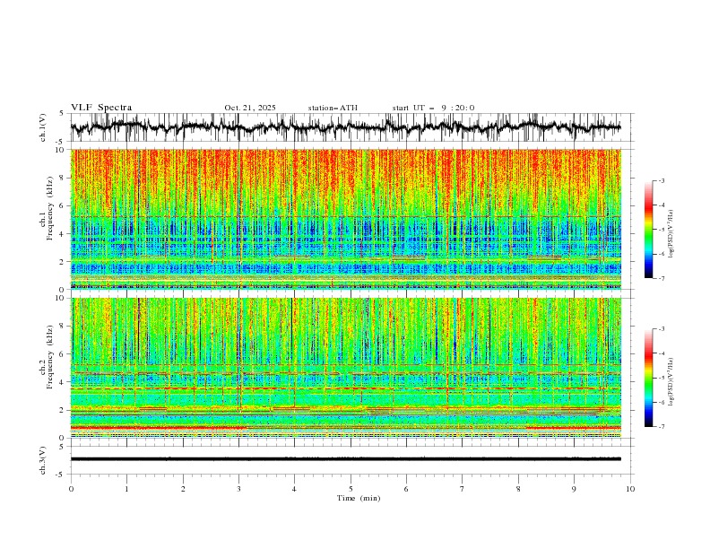
Task: Click time axis tick label "8"
Action: point(518,489)
